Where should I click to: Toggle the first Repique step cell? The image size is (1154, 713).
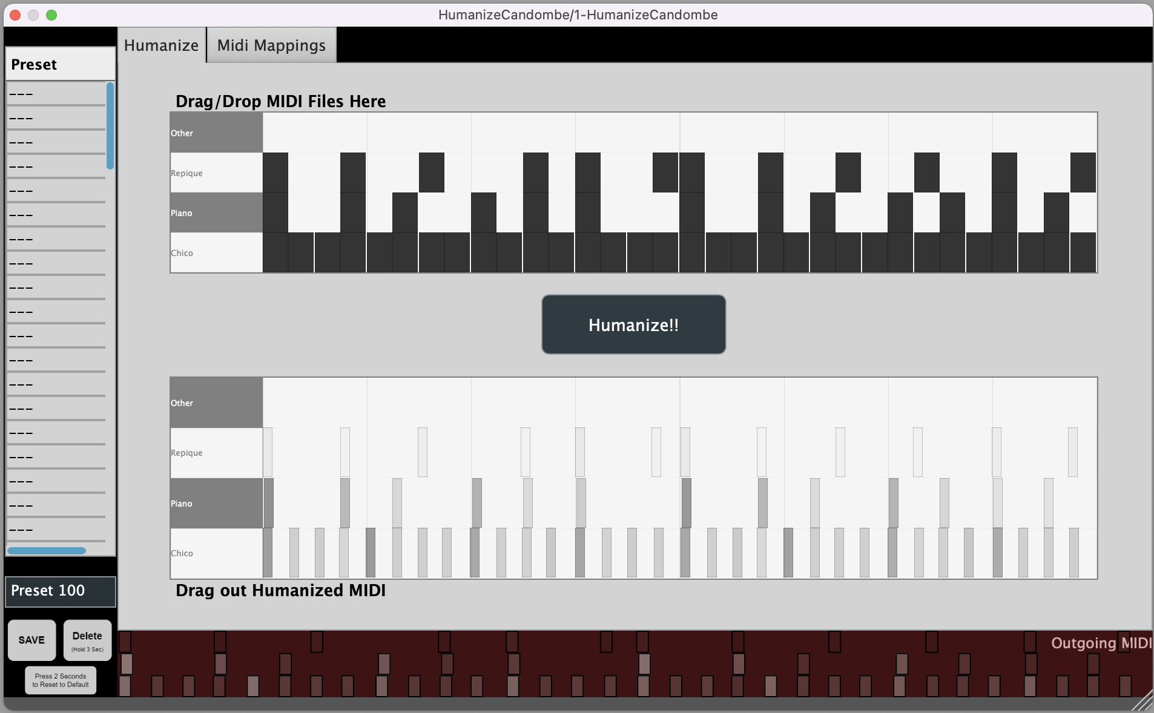point(275,172)
